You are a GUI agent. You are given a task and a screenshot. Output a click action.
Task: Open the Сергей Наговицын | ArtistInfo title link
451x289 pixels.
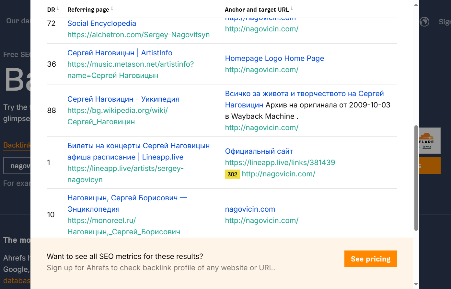120,53
